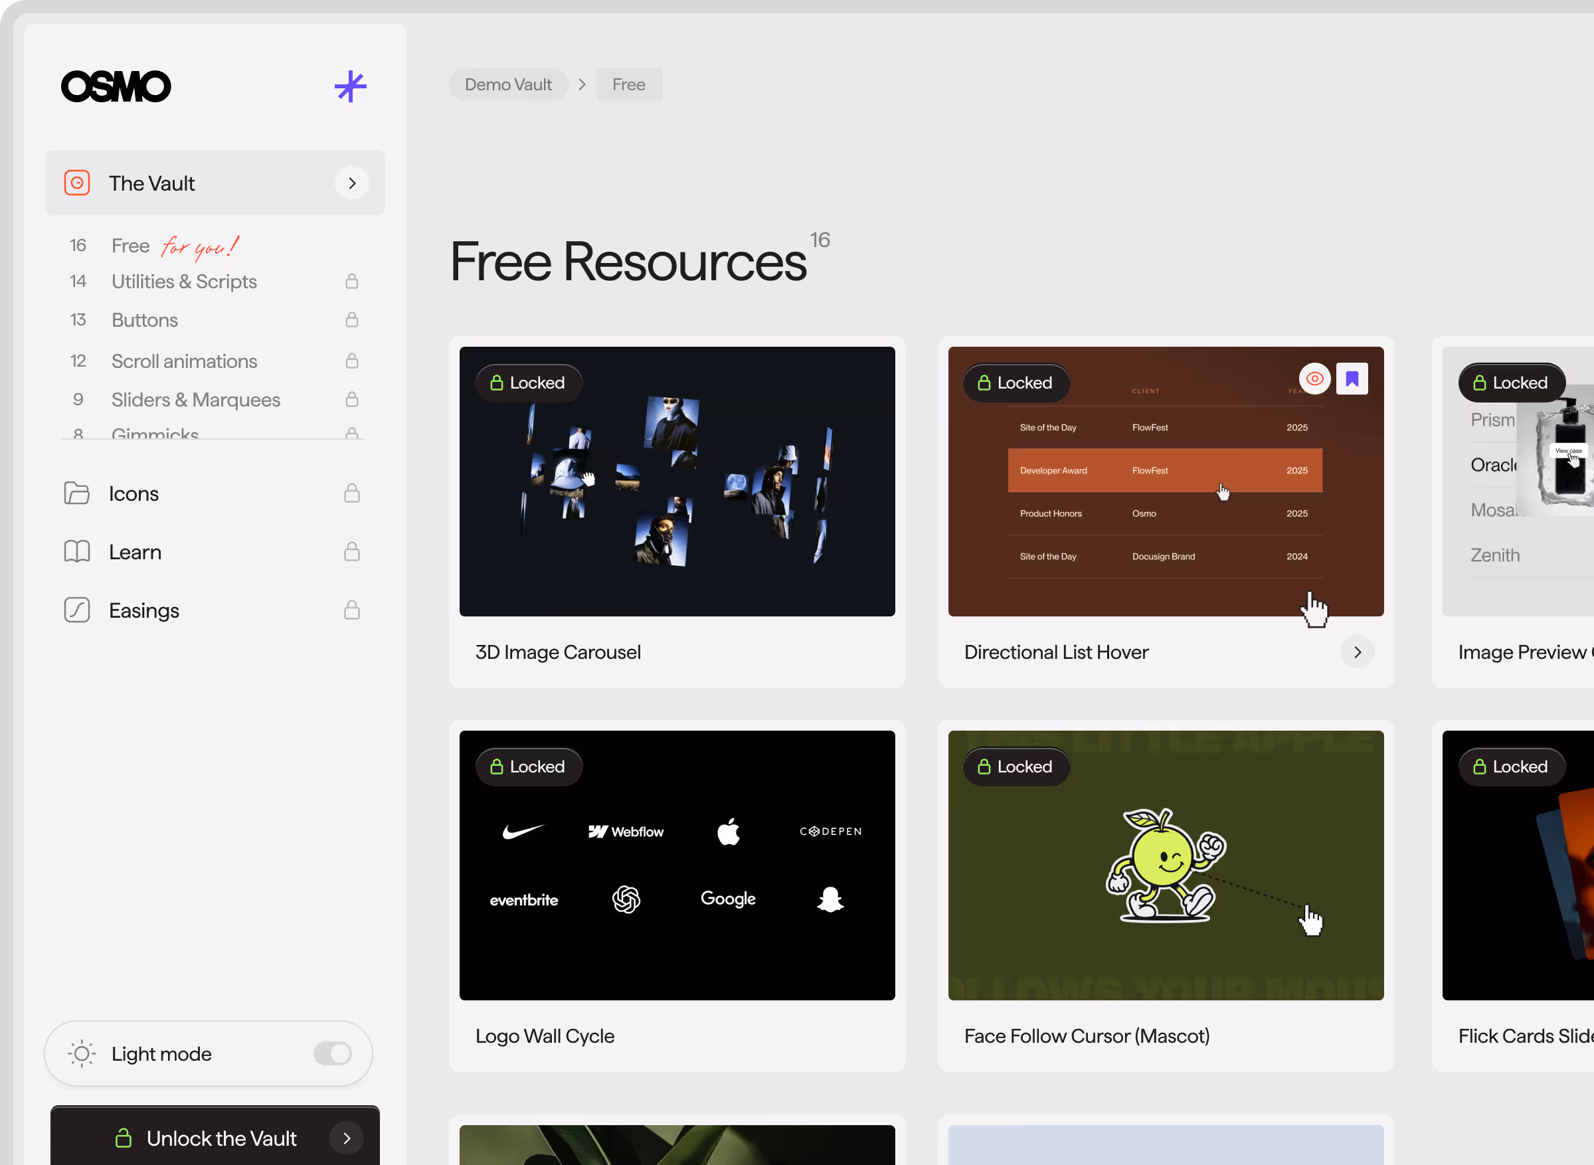This screenshot has width=1594, height=1165.
Task: Go to Demo Vault breadcrumb
Action: pos(507,84)
